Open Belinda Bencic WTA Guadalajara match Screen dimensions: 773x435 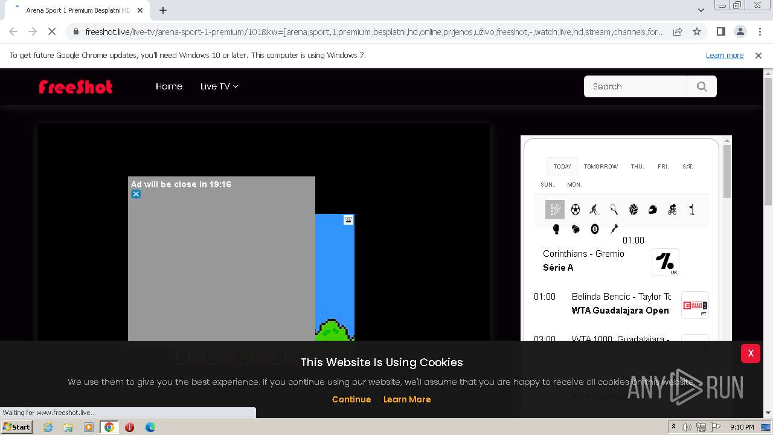point(621,303)
